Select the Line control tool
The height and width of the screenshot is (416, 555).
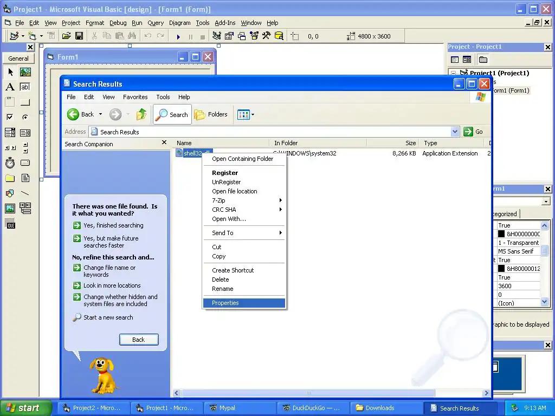click(x=25, y=193)
